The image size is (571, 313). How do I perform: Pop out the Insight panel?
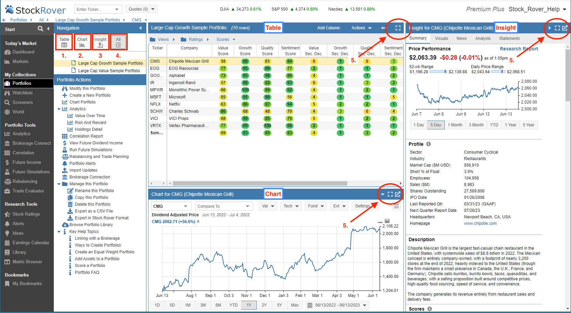pyautogui.click(x=565, y=28)
